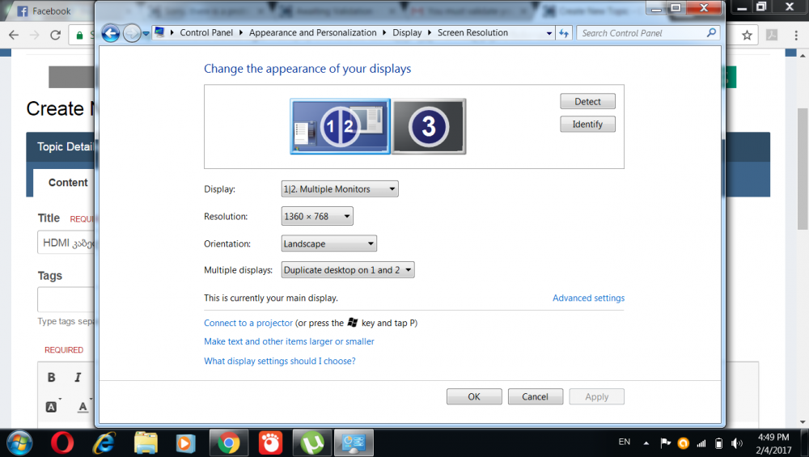Expand the Orientation Landscape dropdown
The width and height of the screenshot is (809, 457).
pyautogui.click(x=329, y=243)
